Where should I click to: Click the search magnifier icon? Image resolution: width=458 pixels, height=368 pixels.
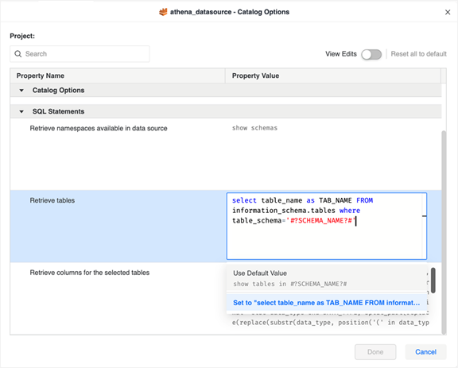pos(18,54)
